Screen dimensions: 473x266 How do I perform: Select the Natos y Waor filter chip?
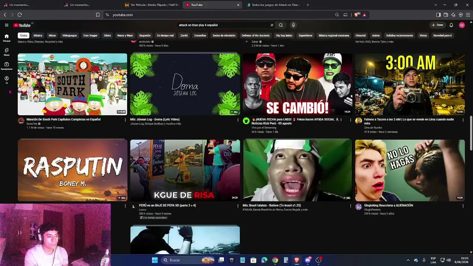(x=125, y=35)
